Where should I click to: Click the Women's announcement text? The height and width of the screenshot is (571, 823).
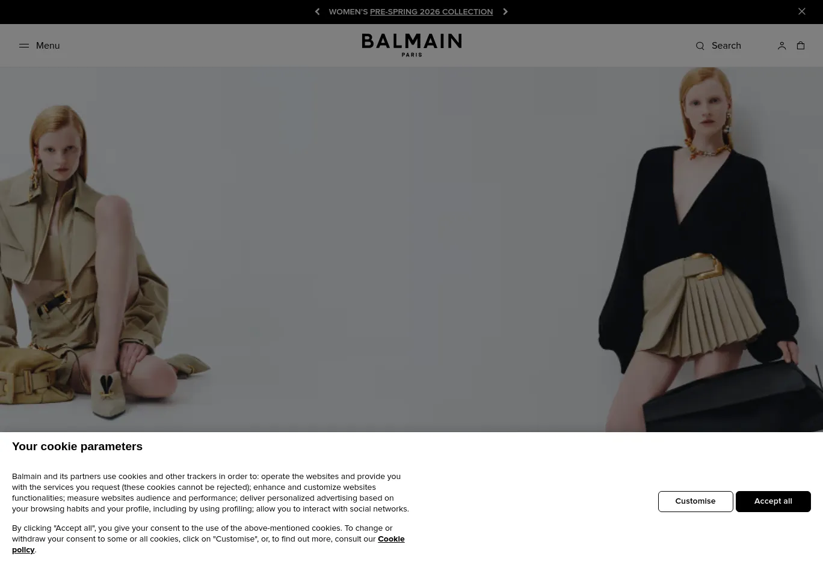[x=348, y=12]
